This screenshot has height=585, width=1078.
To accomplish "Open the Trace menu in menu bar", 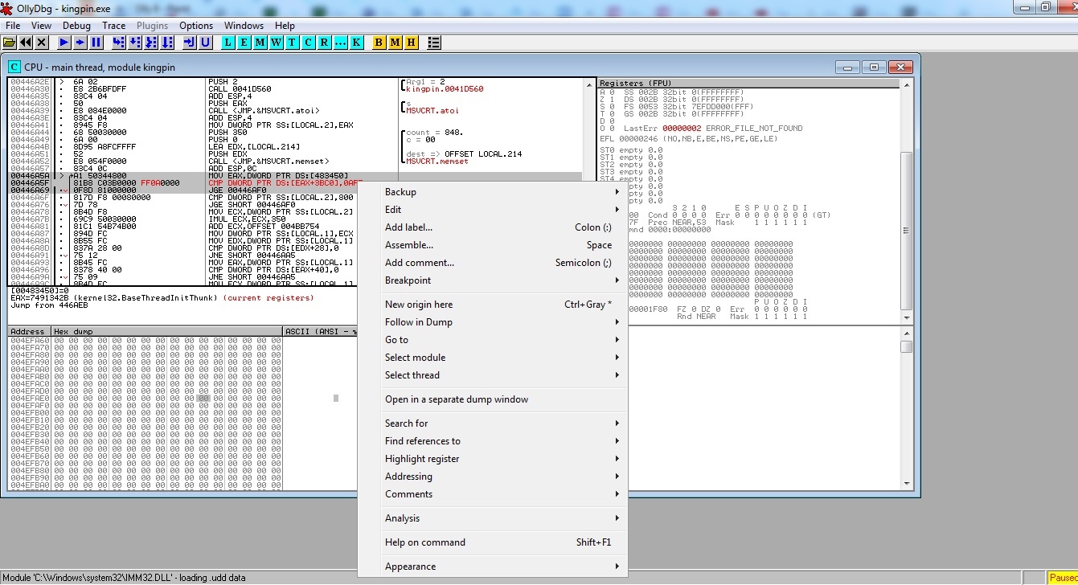I will point(114,26).
